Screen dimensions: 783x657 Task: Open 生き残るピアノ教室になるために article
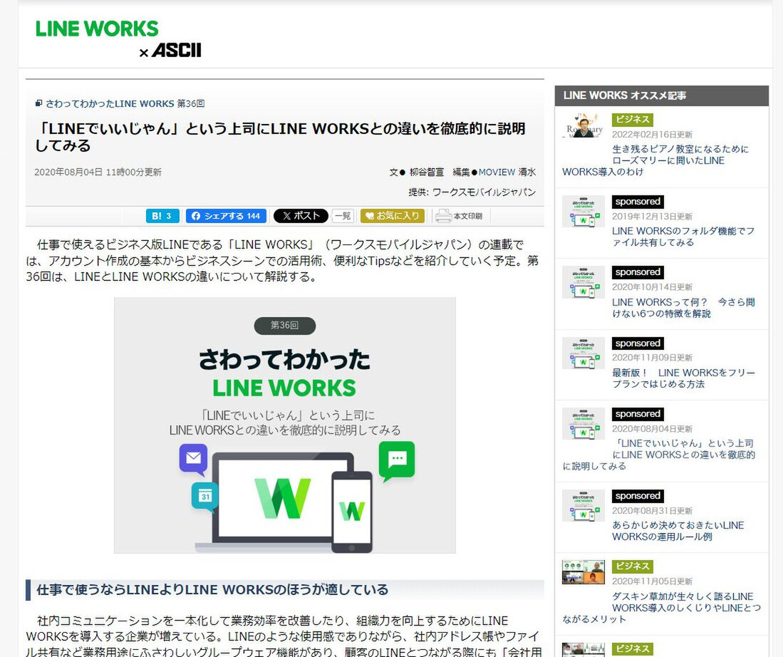tap(655, 160)
